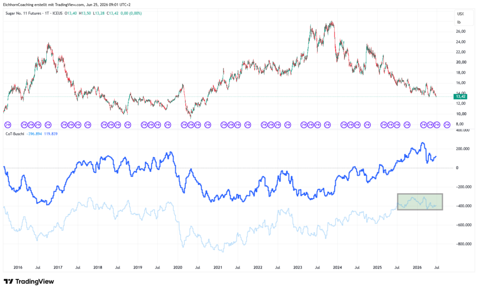This screenshot has height=291, width=478.
Task: Click the 26,00 price axis label
Action: coord(461,31)
